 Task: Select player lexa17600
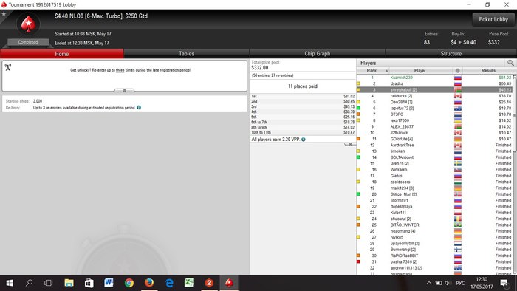434,120
